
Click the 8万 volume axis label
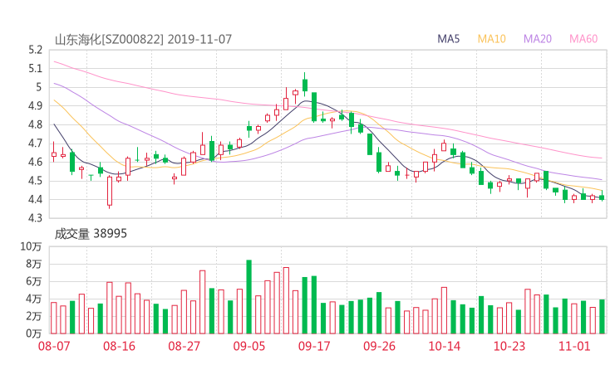(x=34, y=264)
